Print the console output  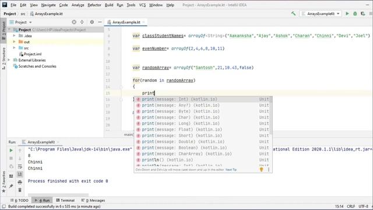pos(20,183)
